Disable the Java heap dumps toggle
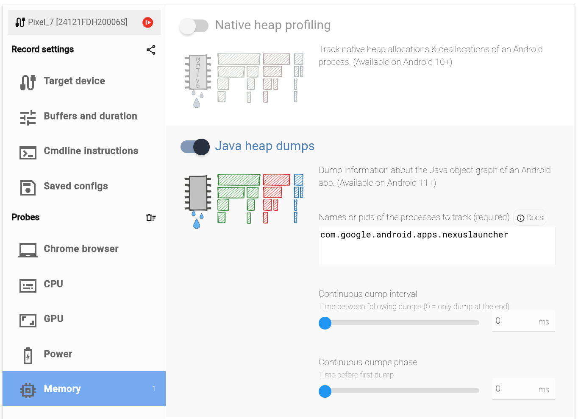Viewport: 578px width, 419px height. (x=195, y=147)
